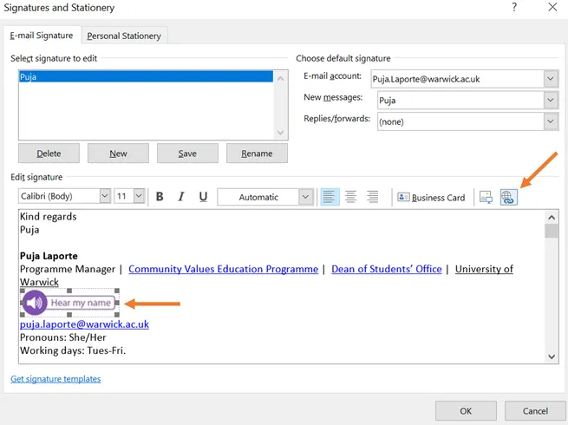568x425 pixels.
Task: Align signature text right
Action: 373,197
